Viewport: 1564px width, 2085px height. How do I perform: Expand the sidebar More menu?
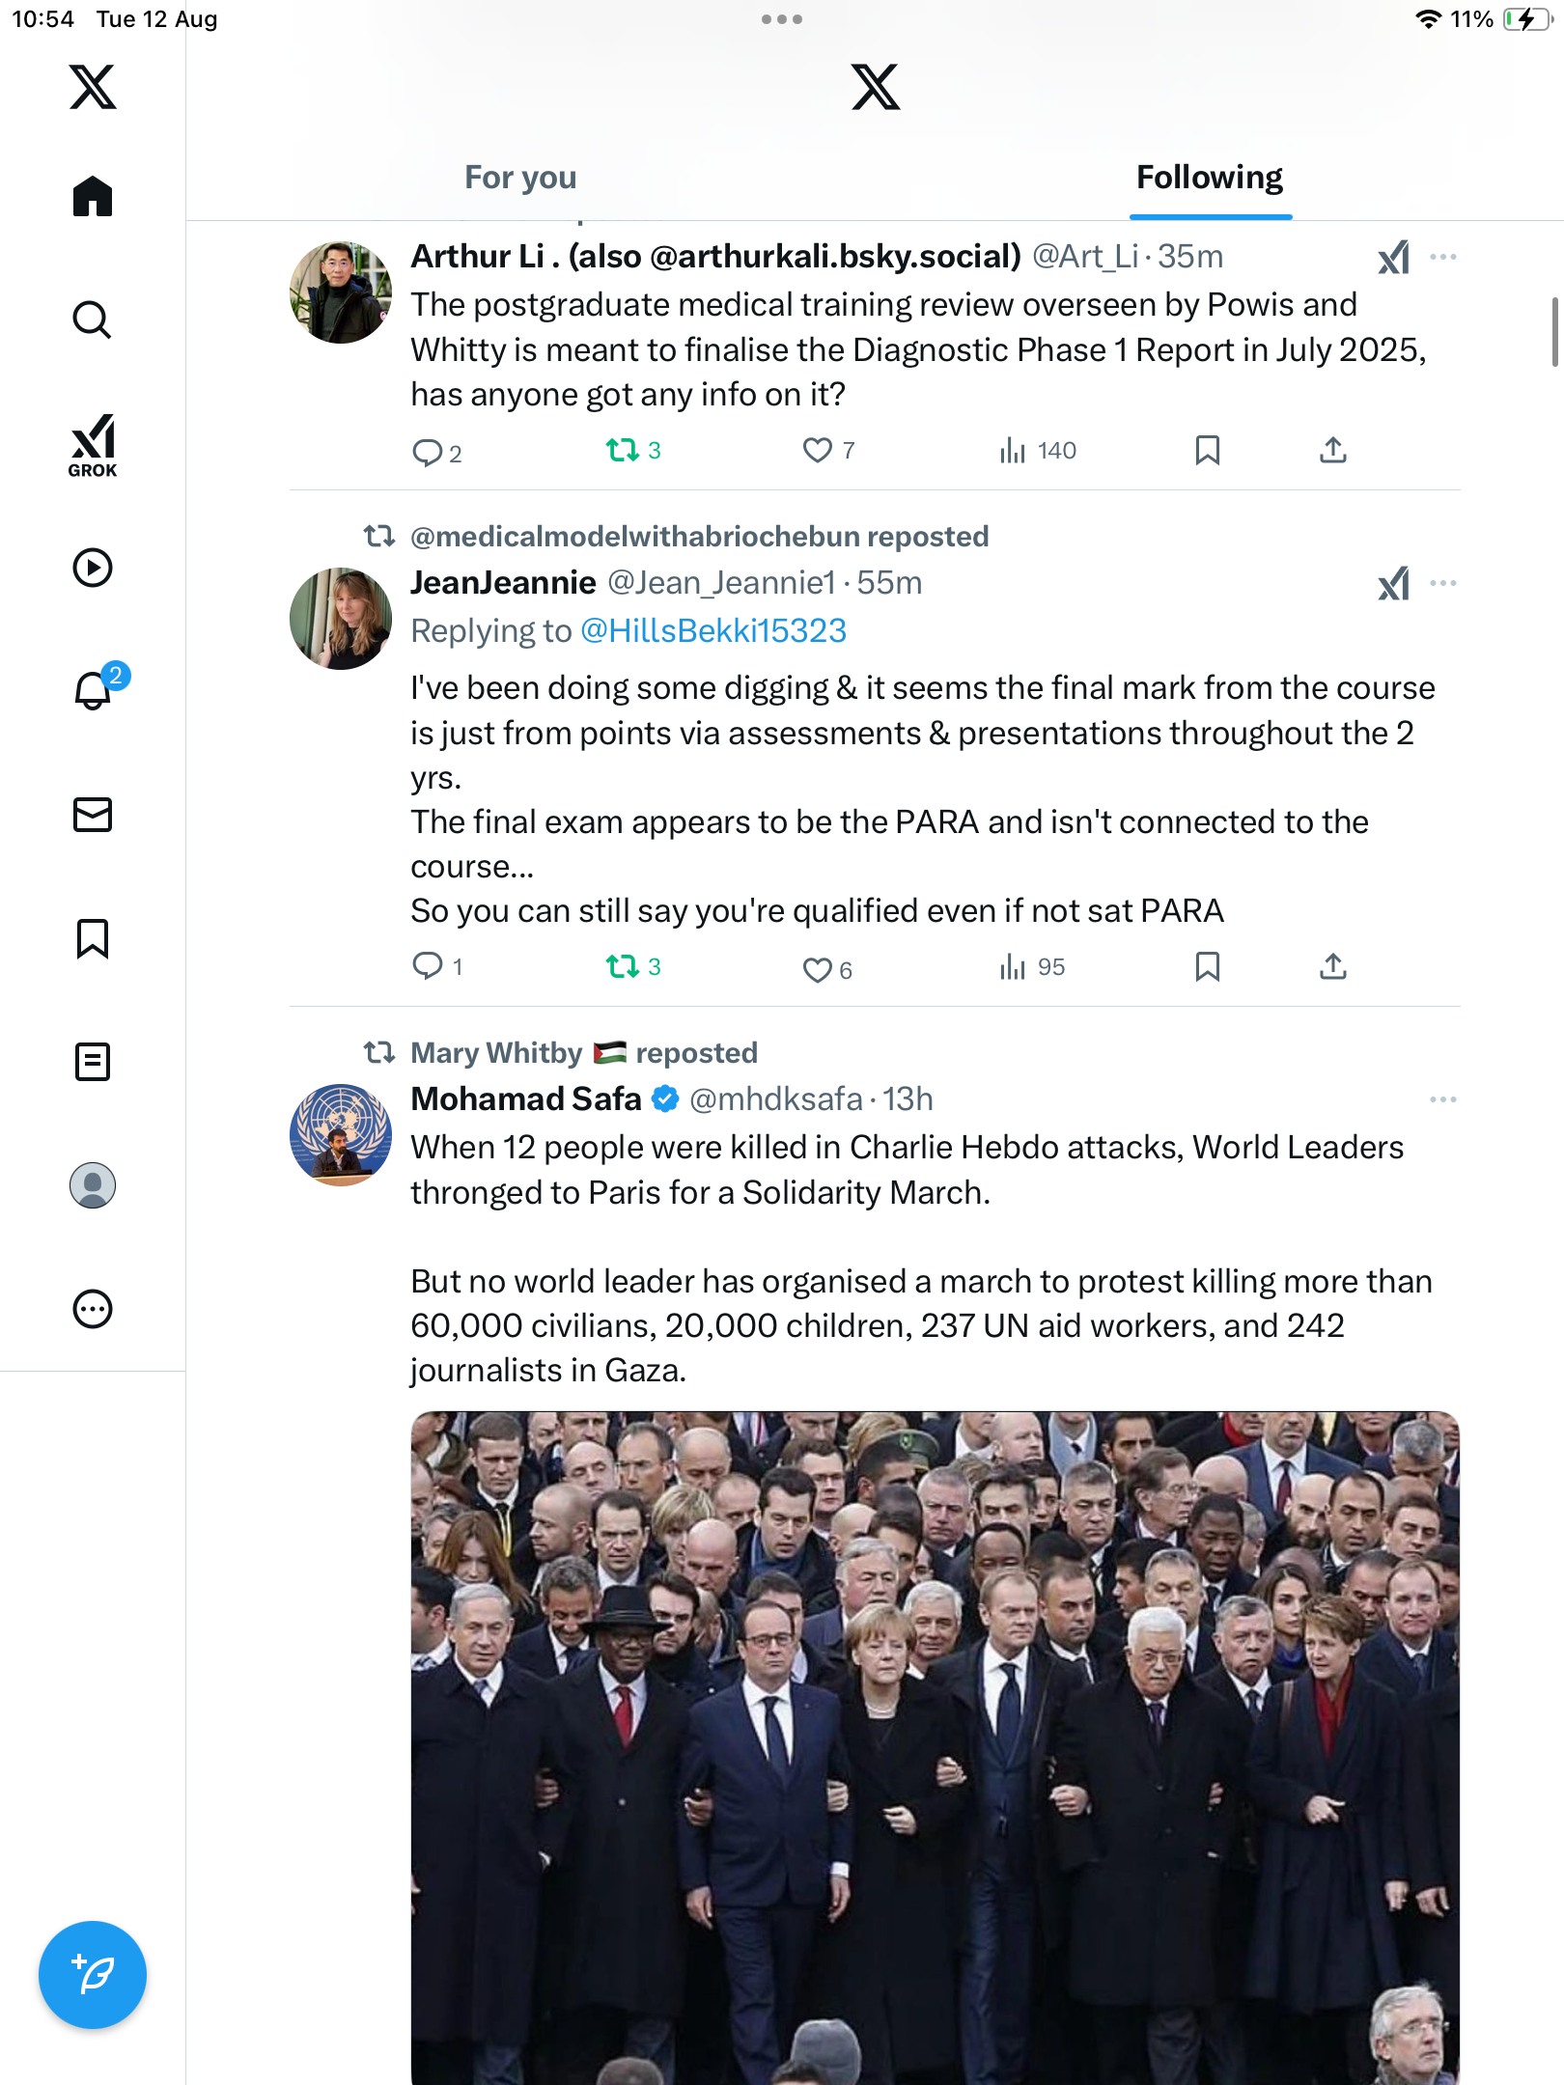[93, 1309]
